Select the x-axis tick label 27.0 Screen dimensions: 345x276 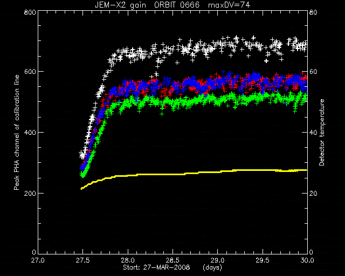click(x=38, y=260)
